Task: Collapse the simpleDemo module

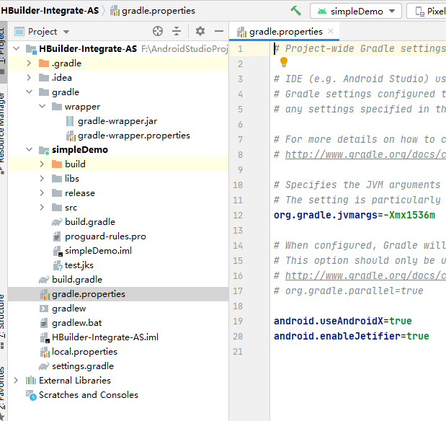Action: point(29,149)
